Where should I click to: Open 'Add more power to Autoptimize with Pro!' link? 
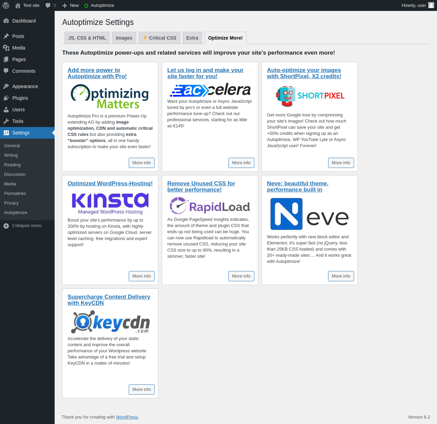97,73
